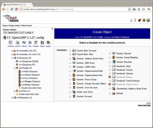This screenshot has width=153, height=128.
Task: Select the Samba: Domain radio button
Action: point(110,53)
